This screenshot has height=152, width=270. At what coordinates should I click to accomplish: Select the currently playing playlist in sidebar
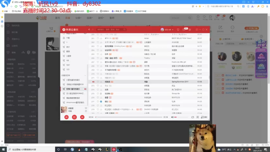tap(74, 89)
